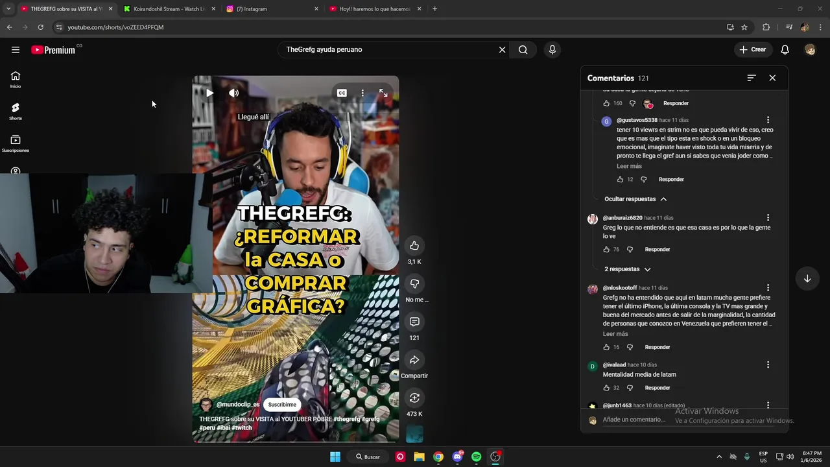The width and height of the screenshot is (830, 467).
Task: Reply to @anburaiz6820's comment
Action: pos(658,250)
